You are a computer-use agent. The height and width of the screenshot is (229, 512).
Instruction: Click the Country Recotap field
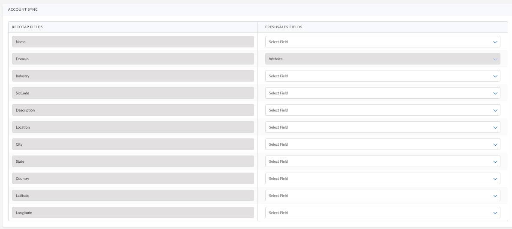(133, 179)
